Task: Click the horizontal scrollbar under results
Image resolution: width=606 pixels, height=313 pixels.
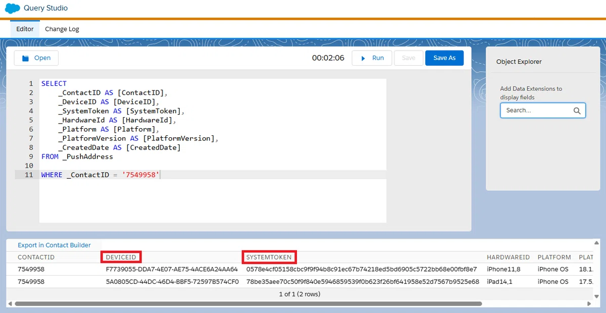Action: [x=247, y=304]
